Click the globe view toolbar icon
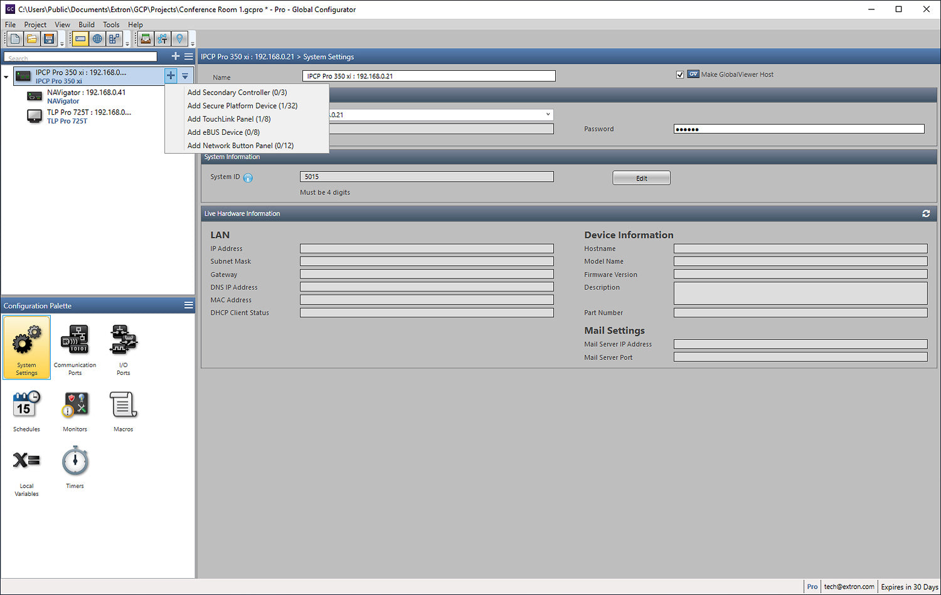Screen dimensions: 941x595 pos(97,39)
